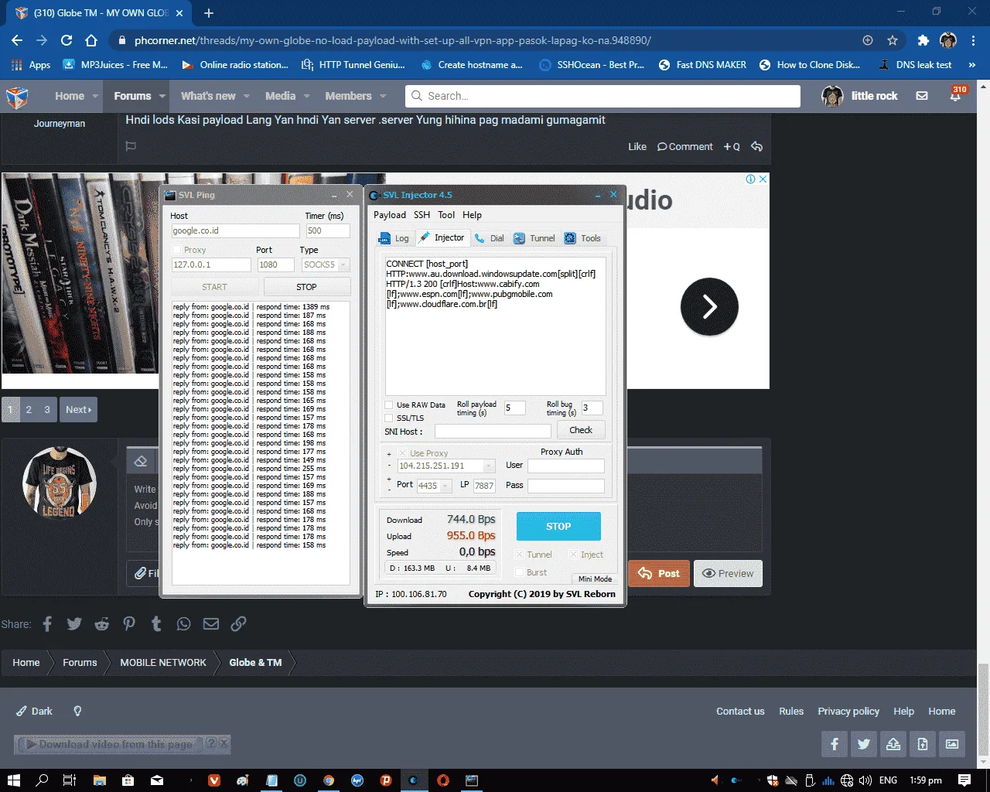
Task: Click the forum Search box
Action: (603, 96)
